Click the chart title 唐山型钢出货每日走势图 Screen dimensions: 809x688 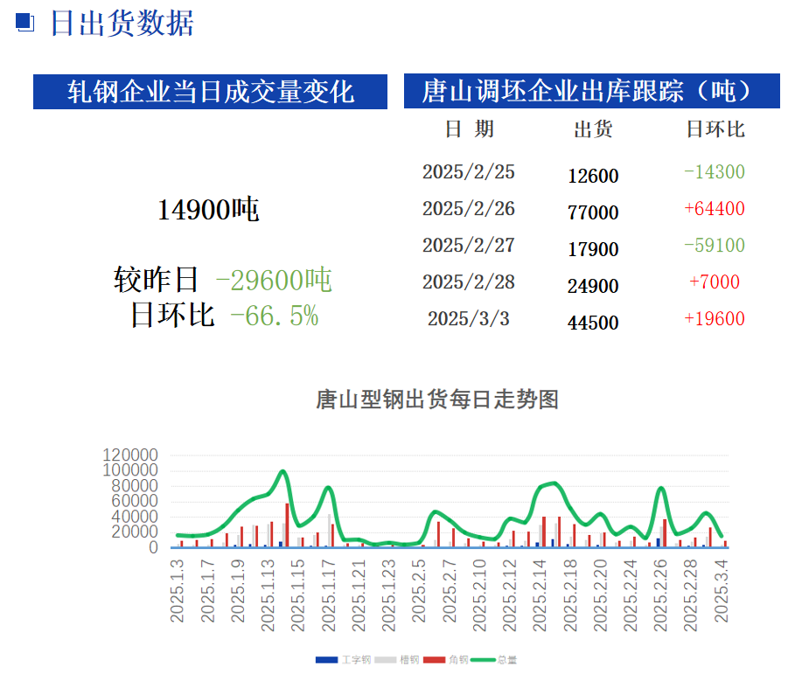click(x=436, y=400)
